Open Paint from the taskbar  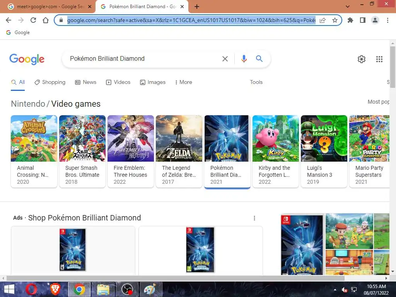(150, 289)
